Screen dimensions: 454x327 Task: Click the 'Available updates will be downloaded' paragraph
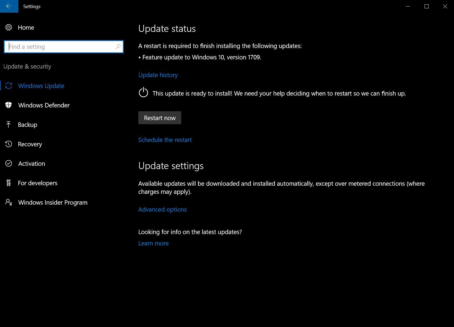(x=281, y=188)
